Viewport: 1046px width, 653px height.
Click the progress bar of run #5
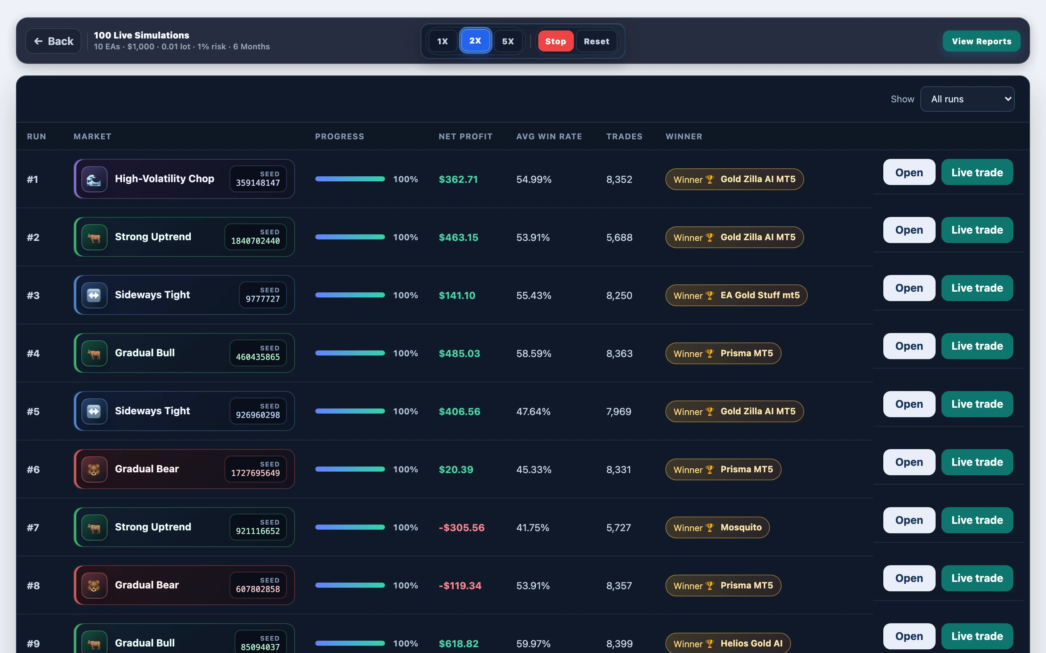[x=350, y=411]
